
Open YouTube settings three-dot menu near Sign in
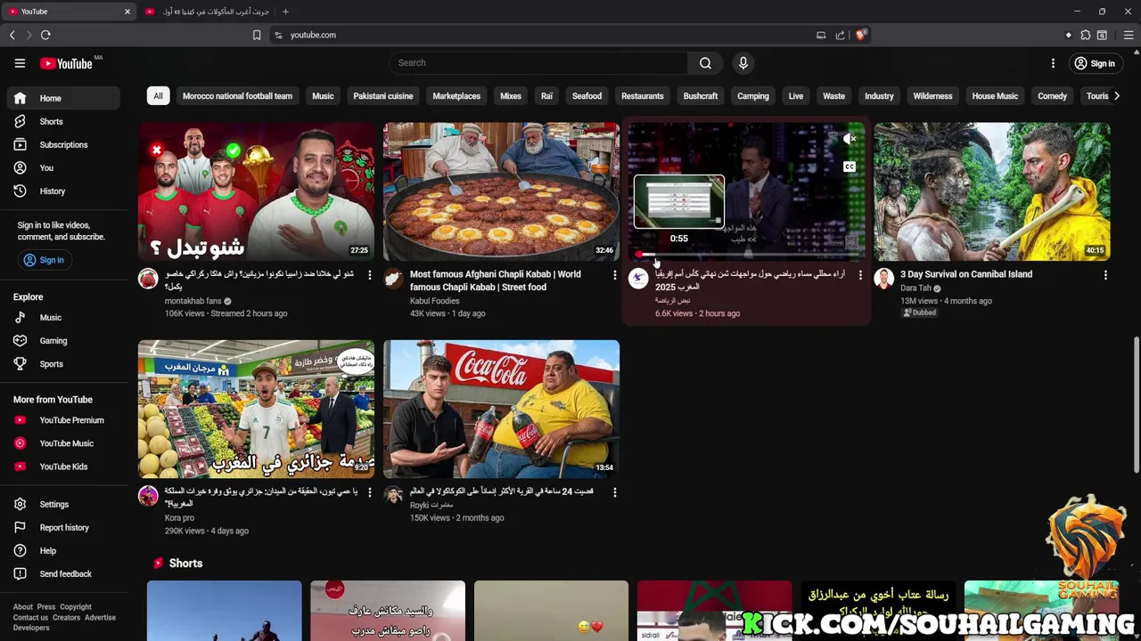[x=1053, y=63]
